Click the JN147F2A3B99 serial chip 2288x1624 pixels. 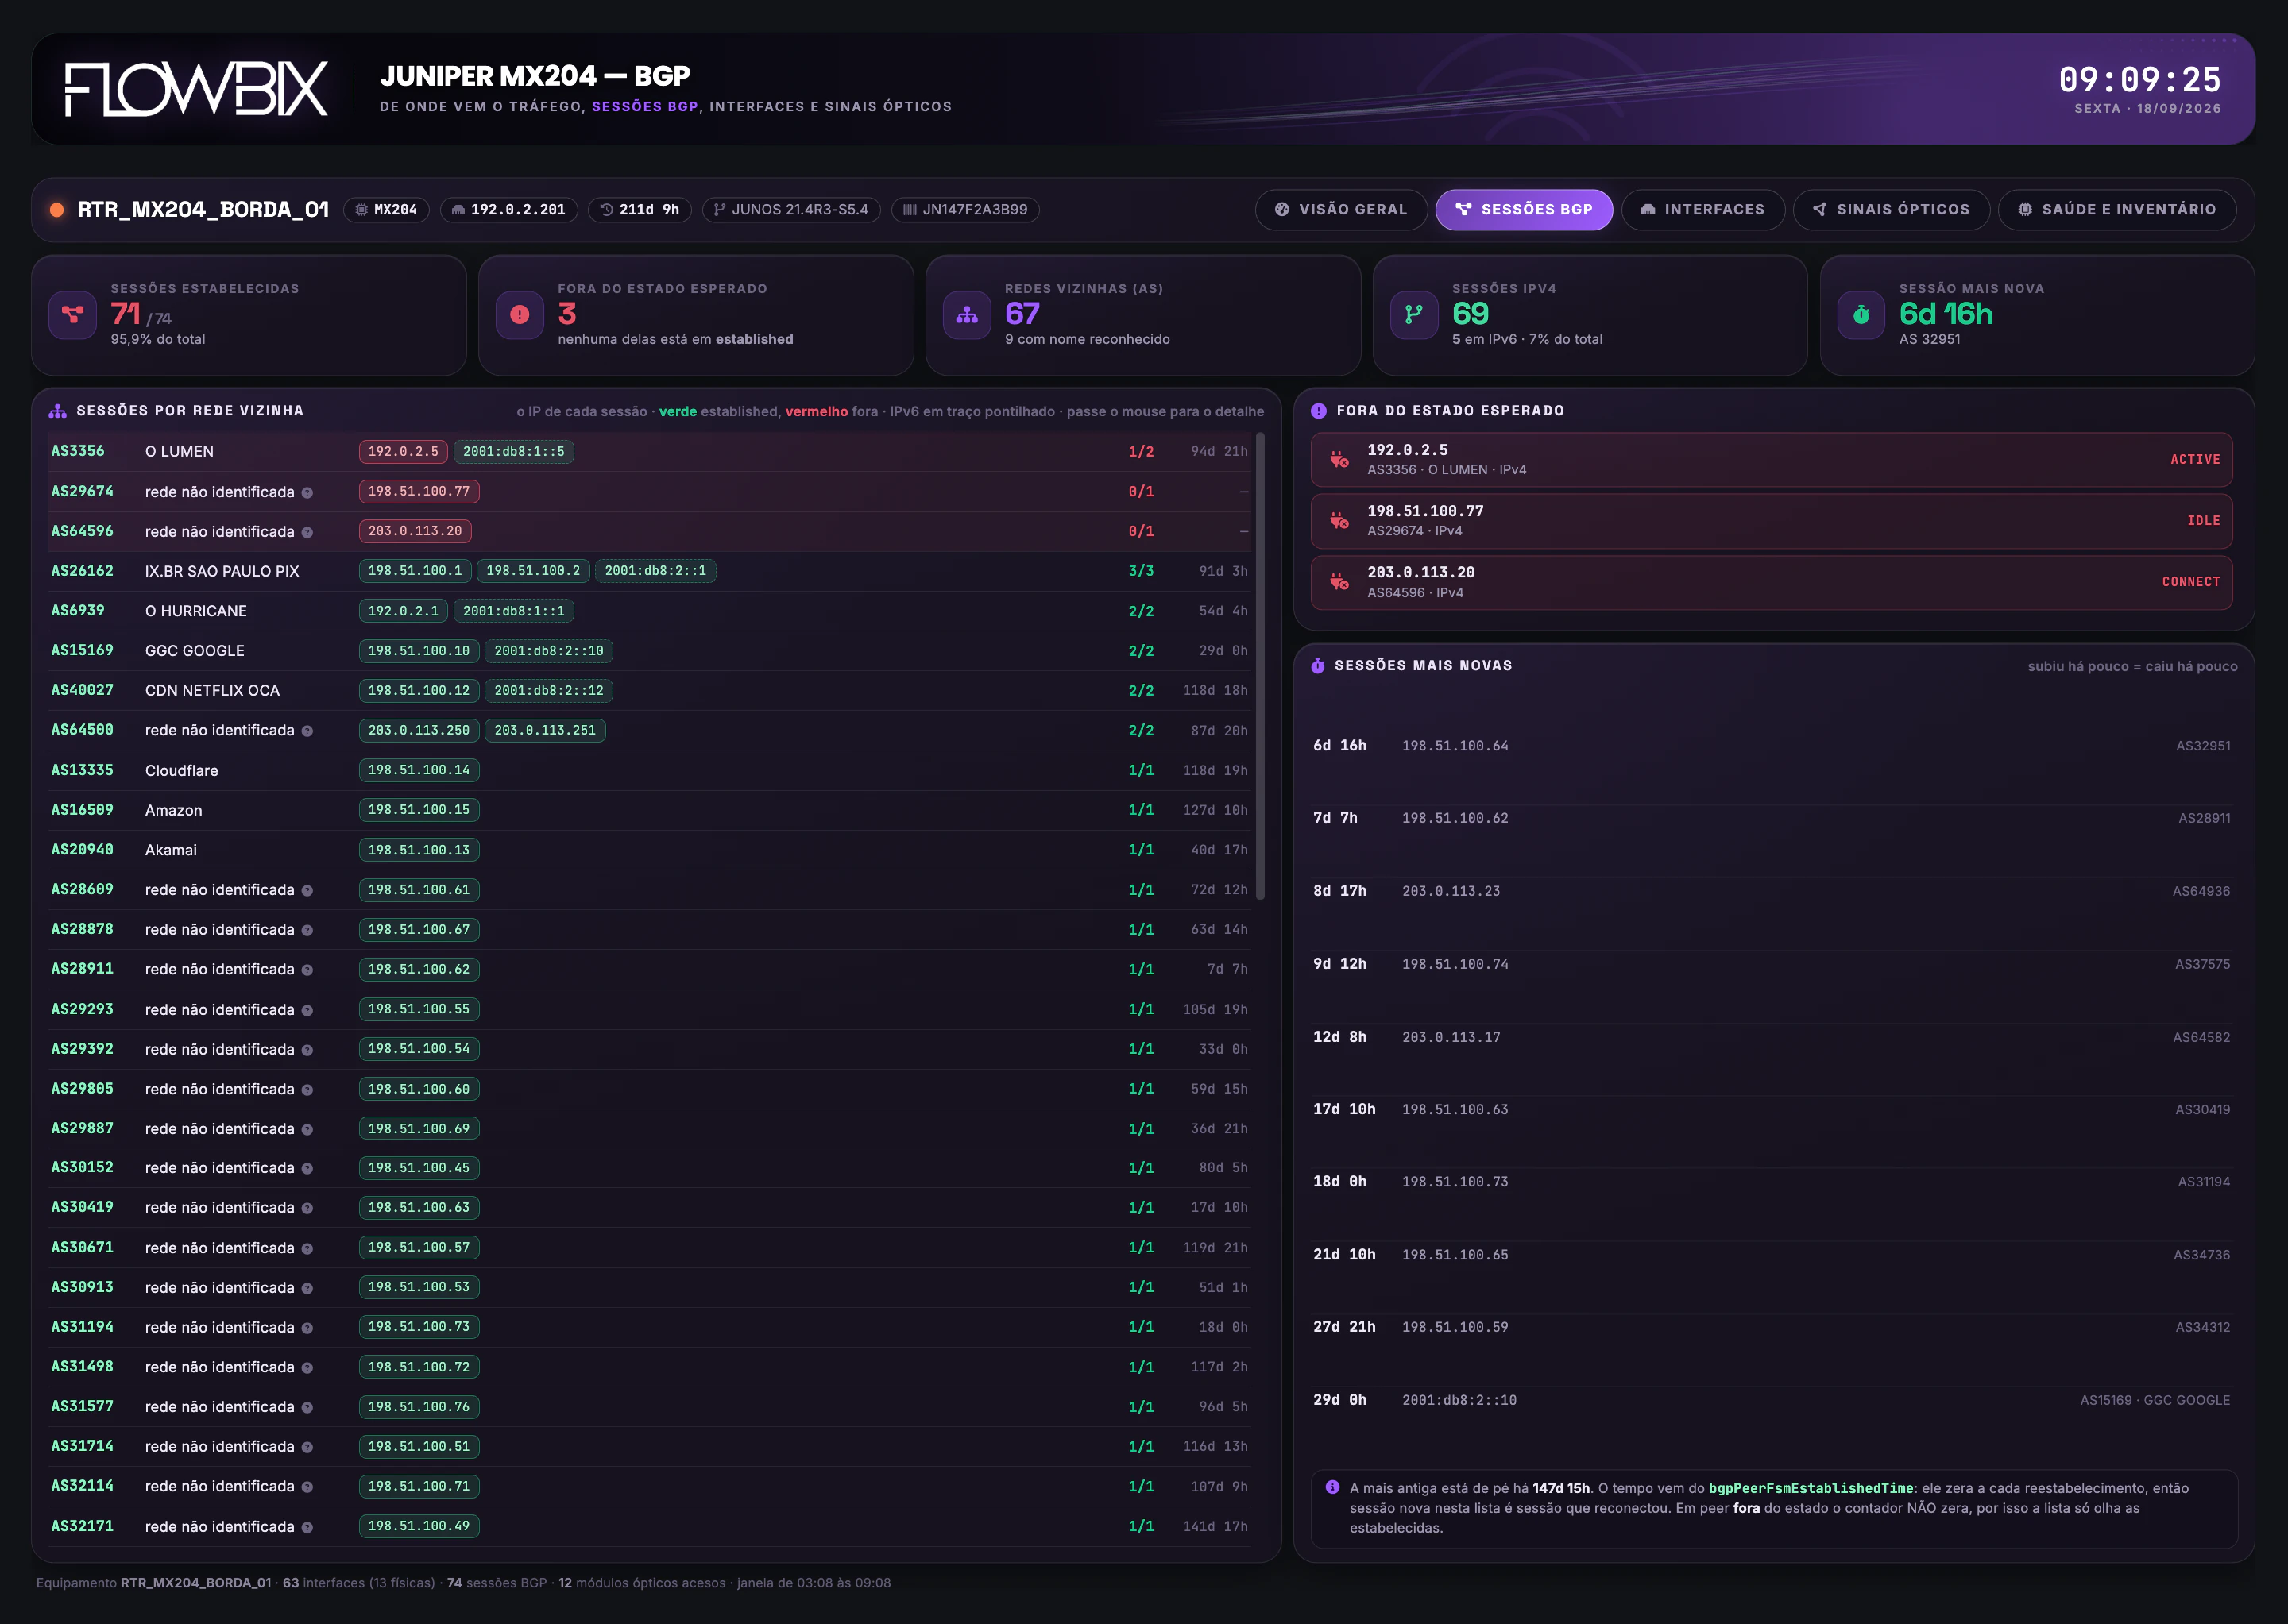coord(965,210)
